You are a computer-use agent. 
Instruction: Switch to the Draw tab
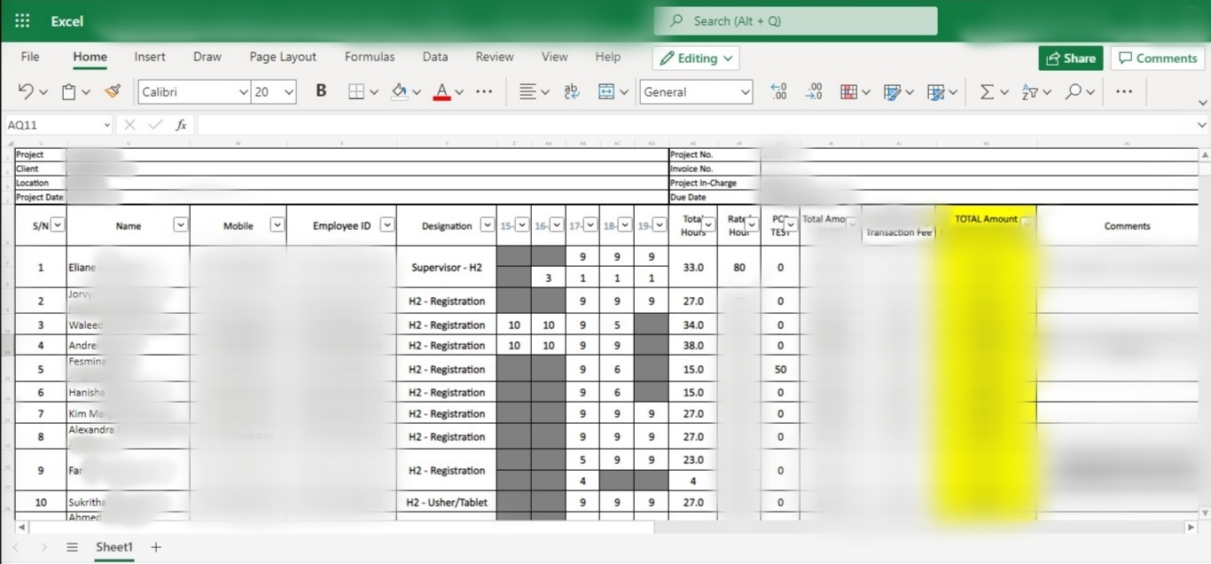pyautogui.click(x=207, y=57)
